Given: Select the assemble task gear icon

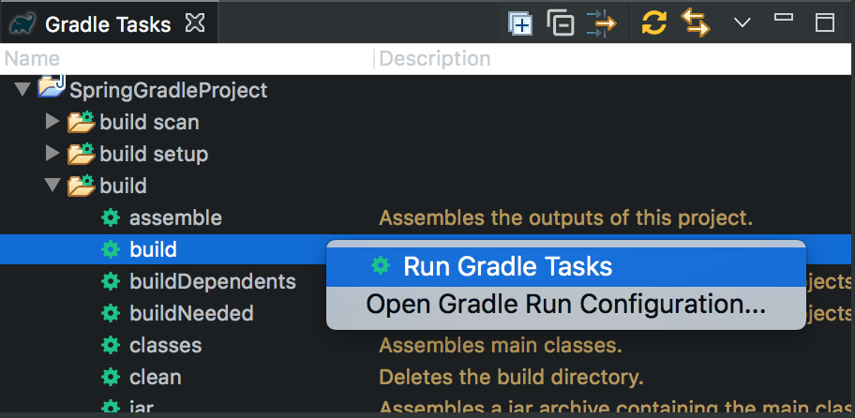Looking at the screenshot, I should coord(111,217).
